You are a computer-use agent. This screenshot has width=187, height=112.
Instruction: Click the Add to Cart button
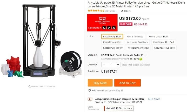[x=128, y=83]
